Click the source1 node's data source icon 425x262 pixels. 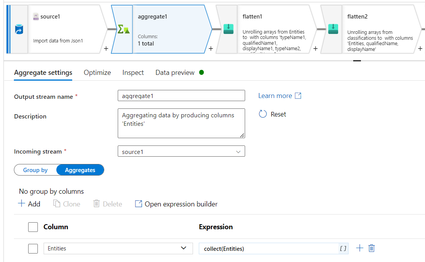pos(19,29)
